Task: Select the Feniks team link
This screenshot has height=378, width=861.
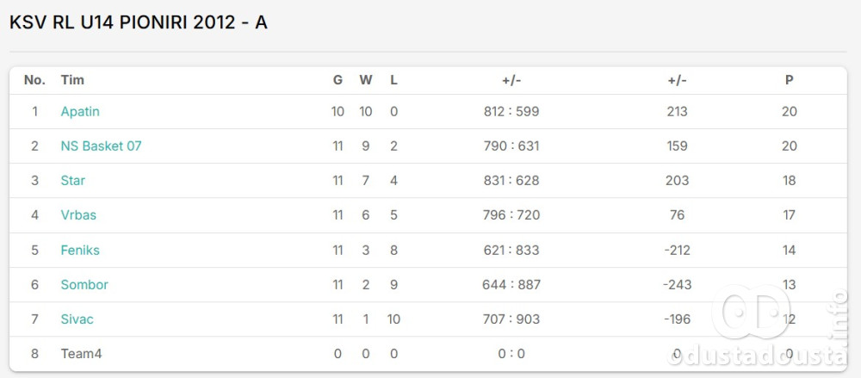Action: coord(80,250)
